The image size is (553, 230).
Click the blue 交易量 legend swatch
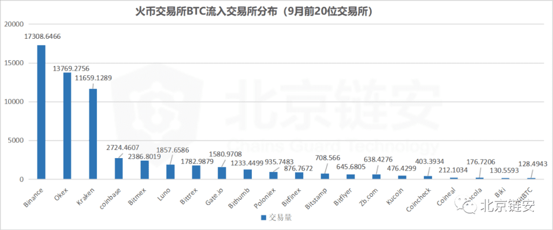click(x=263, y=217)
